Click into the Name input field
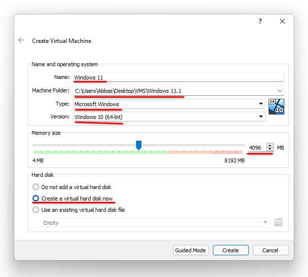 tap(178, 77)
